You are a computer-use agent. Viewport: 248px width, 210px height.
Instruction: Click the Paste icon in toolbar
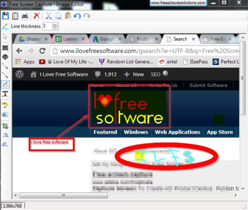(68, 16)
